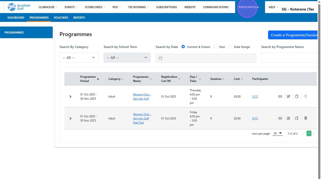The height and width of the screenshot is (179, 321).
Task: View the 0/15 participants link
Action: tap(255, 118)
